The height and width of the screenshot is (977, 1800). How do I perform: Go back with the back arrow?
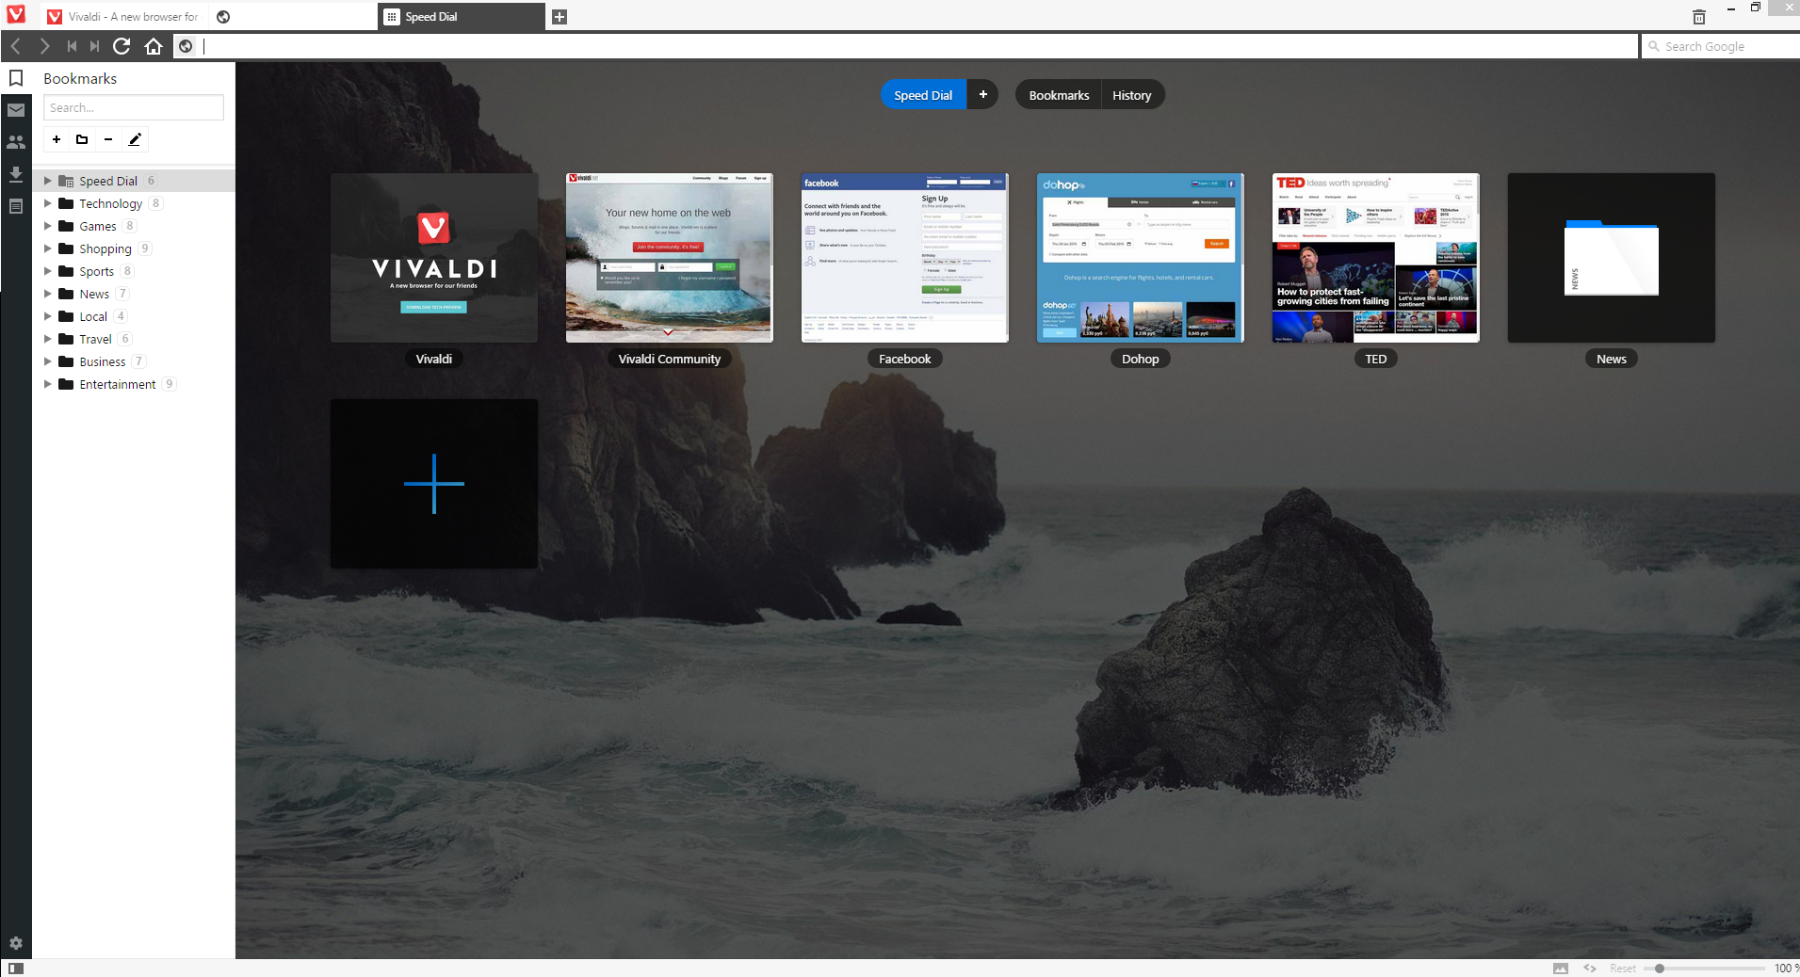coord(16,46)
